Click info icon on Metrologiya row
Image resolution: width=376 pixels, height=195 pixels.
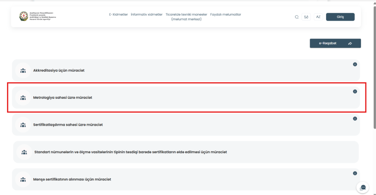point(355,92)
